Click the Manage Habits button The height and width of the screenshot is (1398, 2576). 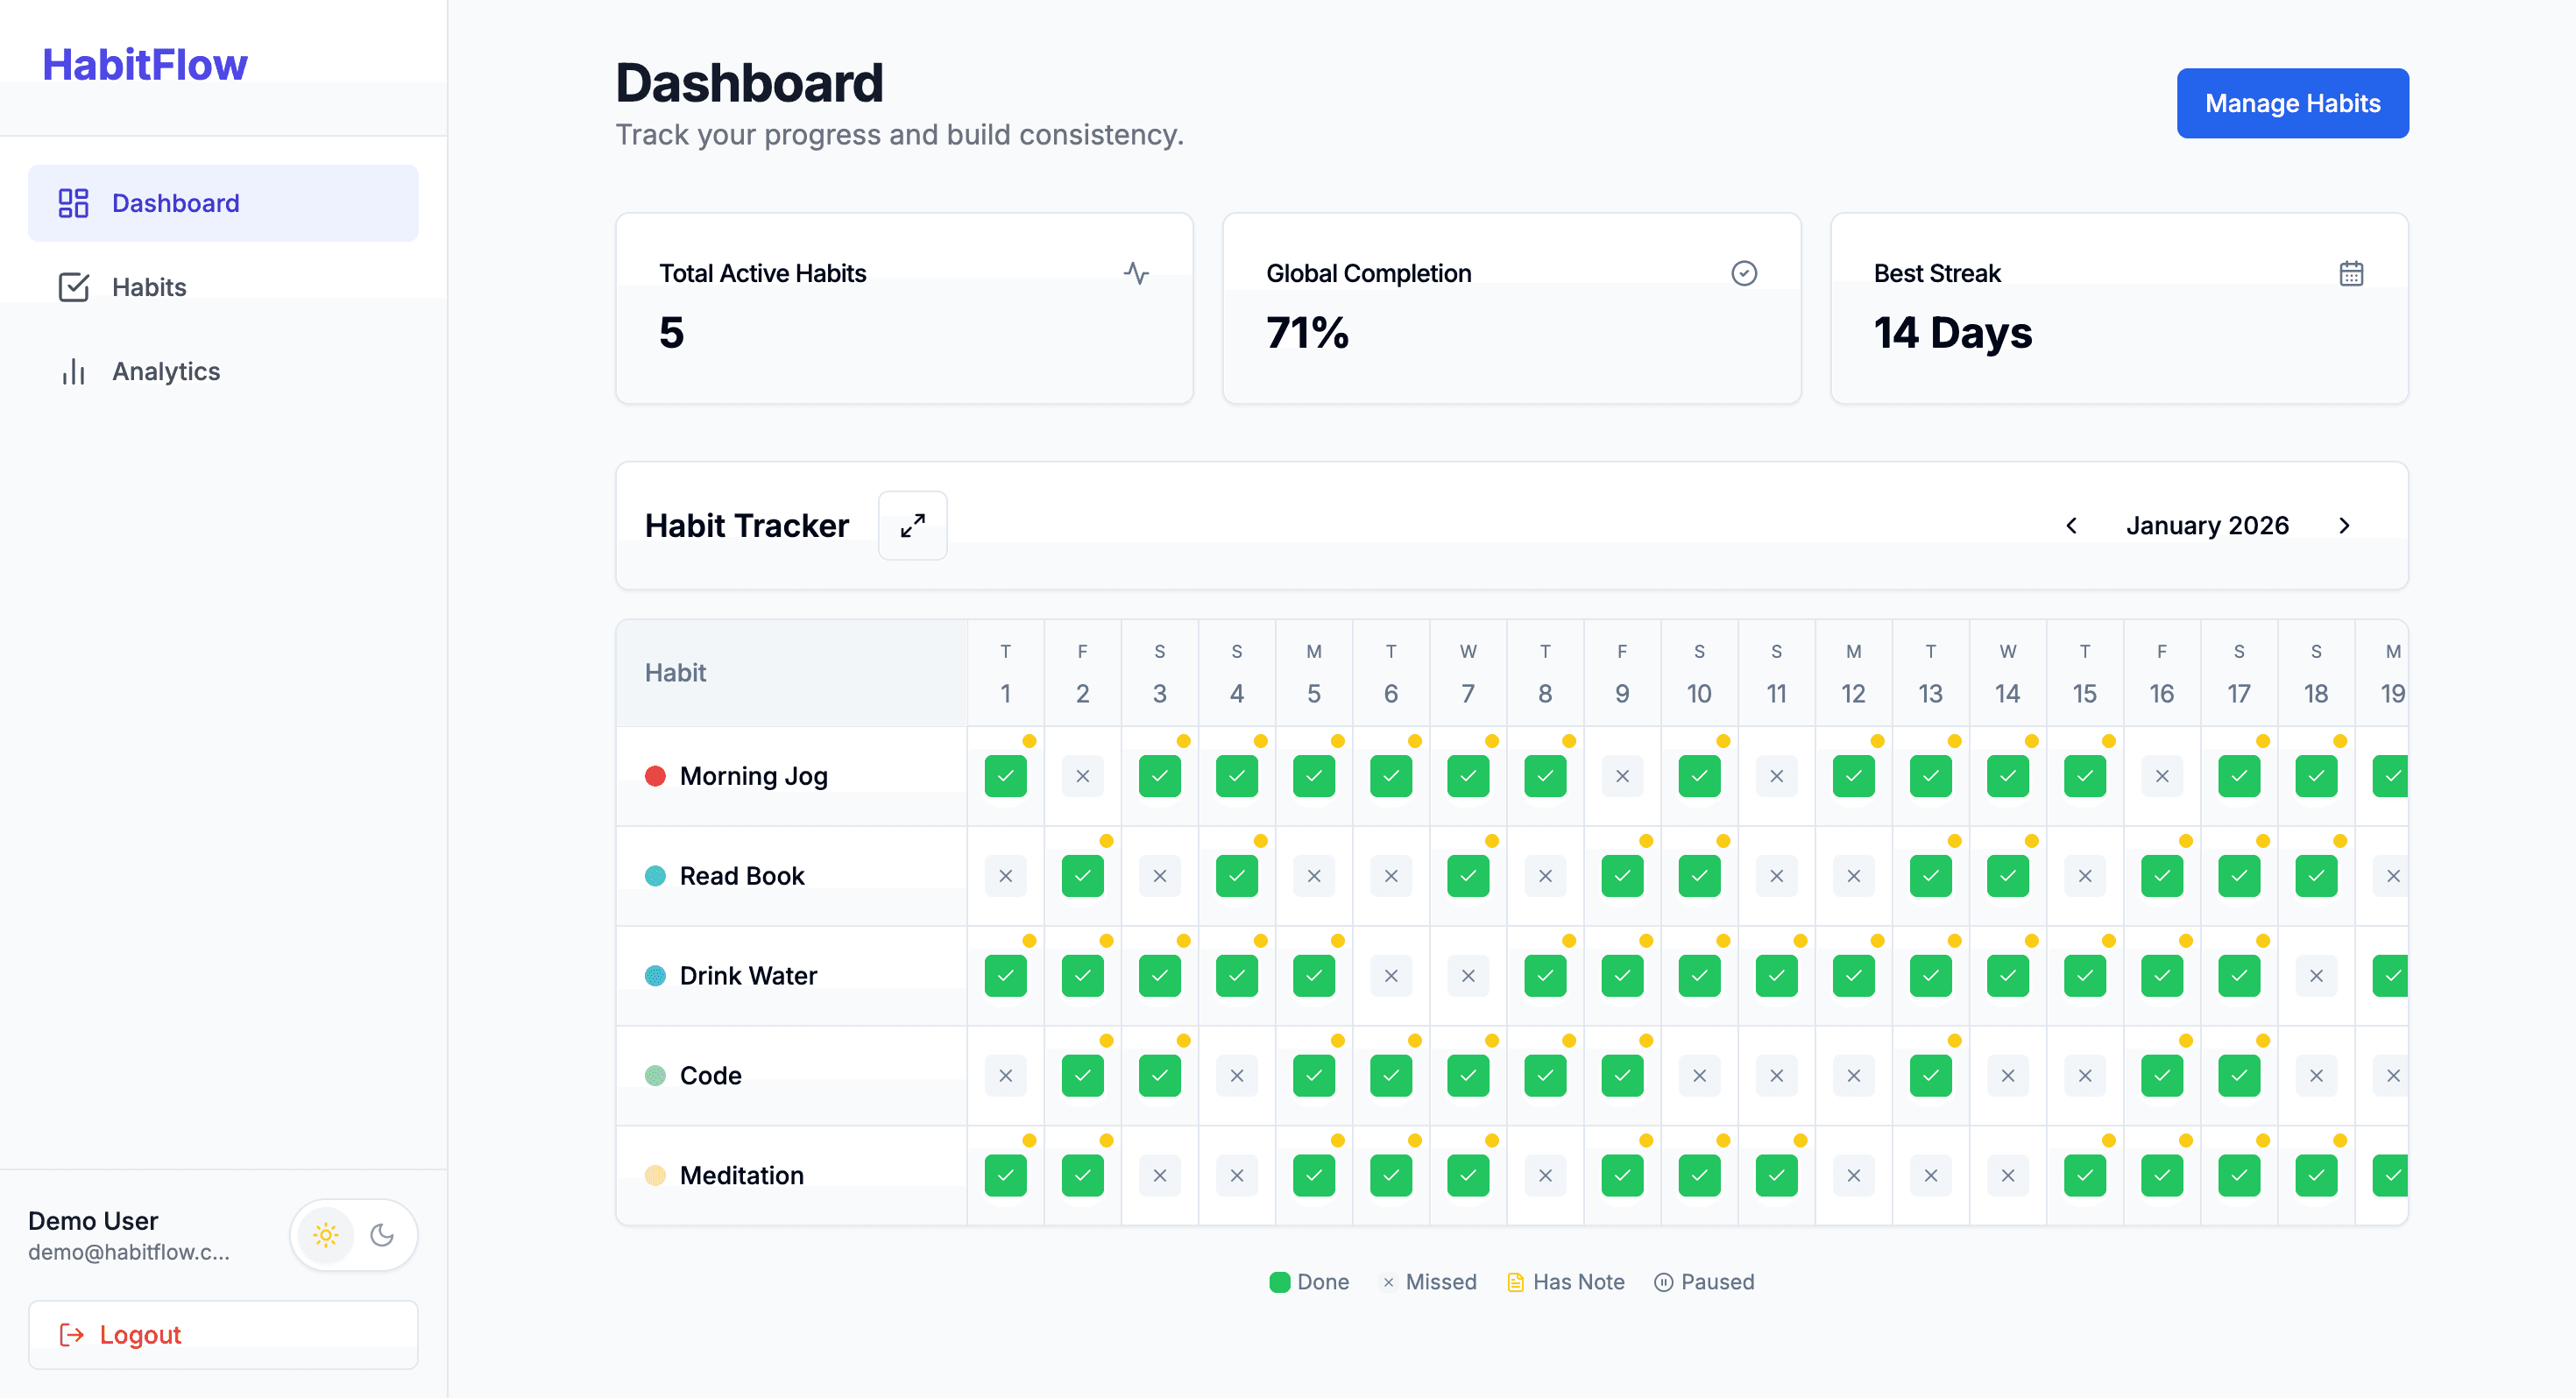click(2292, 103)
